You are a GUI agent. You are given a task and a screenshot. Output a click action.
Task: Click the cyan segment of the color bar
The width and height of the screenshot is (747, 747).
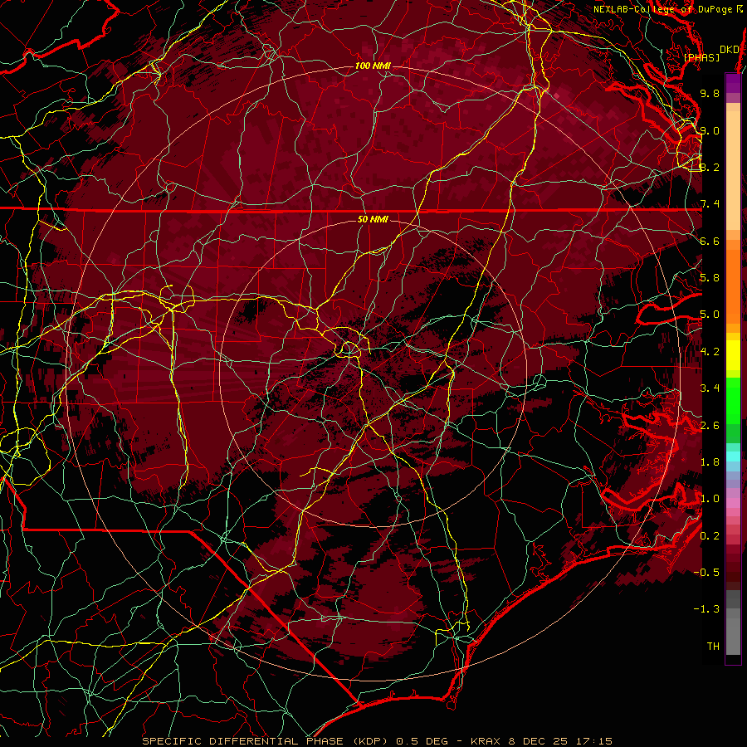733,456
